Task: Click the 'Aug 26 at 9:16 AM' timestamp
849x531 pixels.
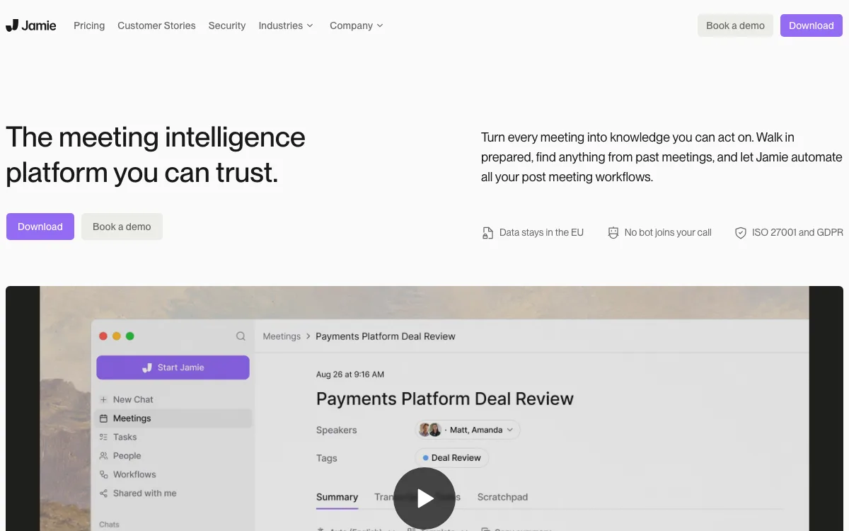Action: 350,375
